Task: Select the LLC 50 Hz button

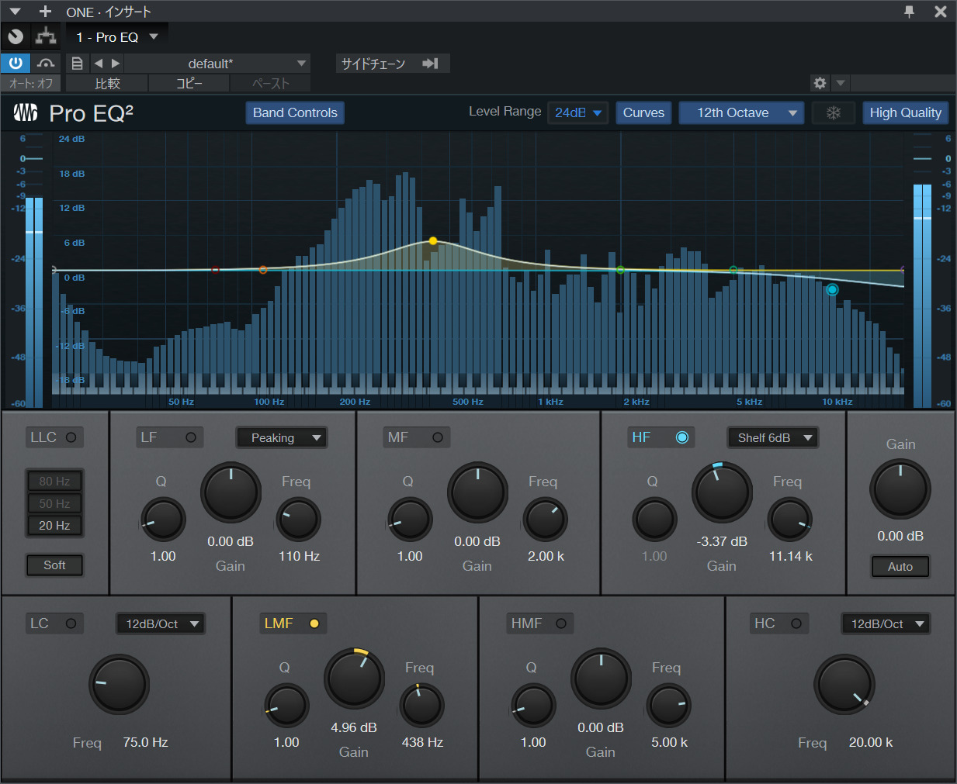Action: (54, 504)
